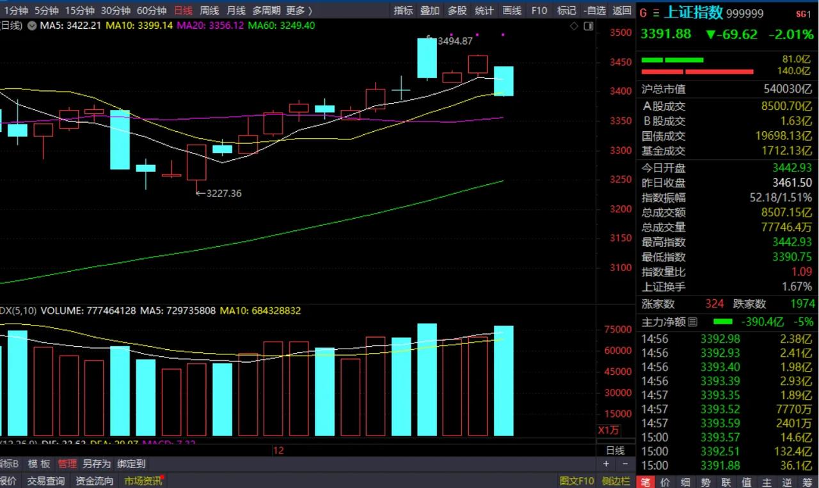The height and width of the screenshot is (488, 819).
Task: Switch to 15分钟 period
Action: point(79,10)
